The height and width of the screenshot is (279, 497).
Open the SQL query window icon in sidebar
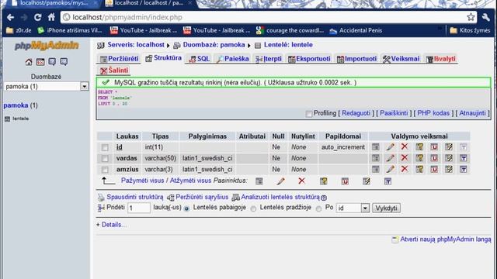pyautogui.click(x=40, y=62)
